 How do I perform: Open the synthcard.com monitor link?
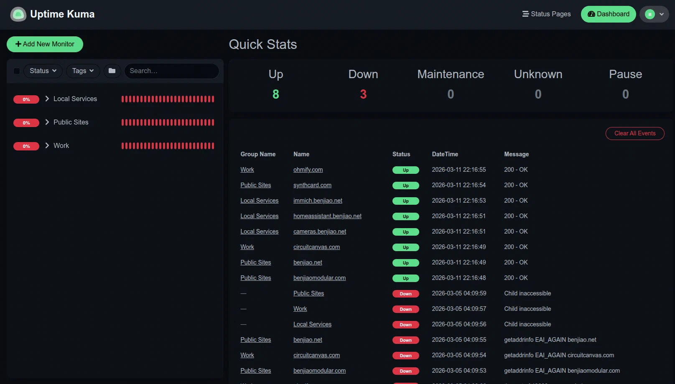(312, 185)
